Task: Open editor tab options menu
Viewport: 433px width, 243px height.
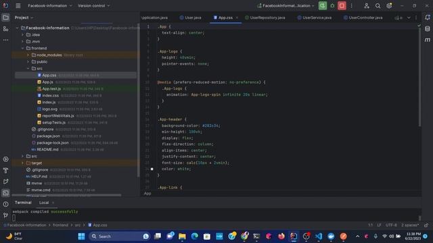Action: (x=416, y=18)
